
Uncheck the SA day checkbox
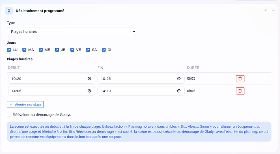click(88, 50)
